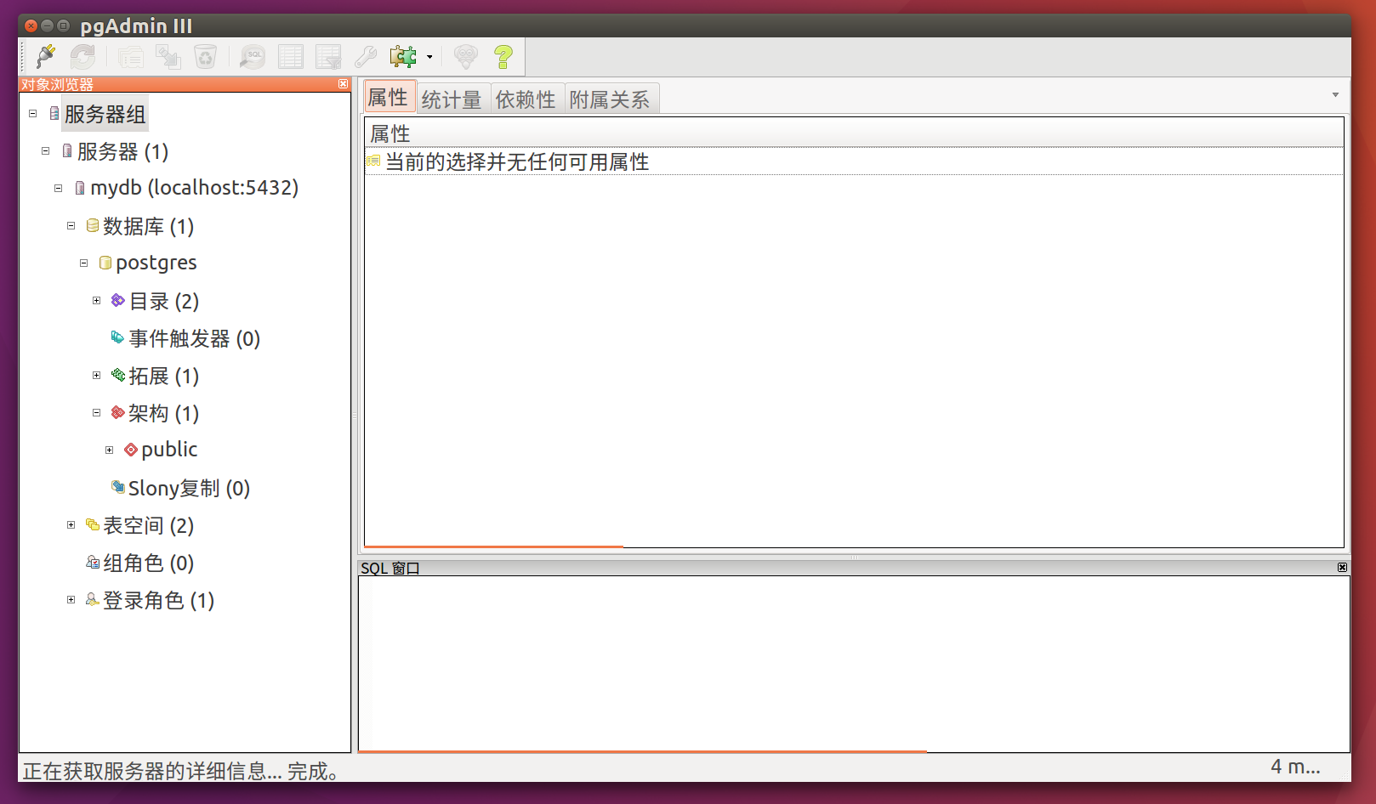Viewport: 1376px width, 804px height.
Task: Select 组角色 (0) tree item
Action: click(x=149, y=563)
